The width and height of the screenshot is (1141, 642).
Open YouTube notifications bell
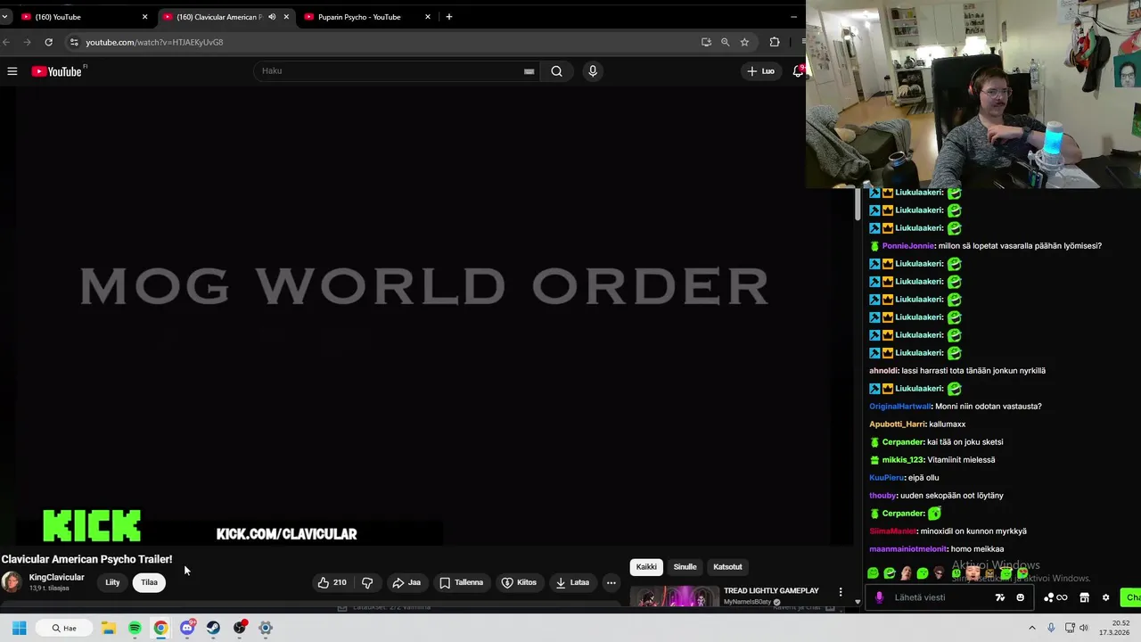click(x=798, y=71)
